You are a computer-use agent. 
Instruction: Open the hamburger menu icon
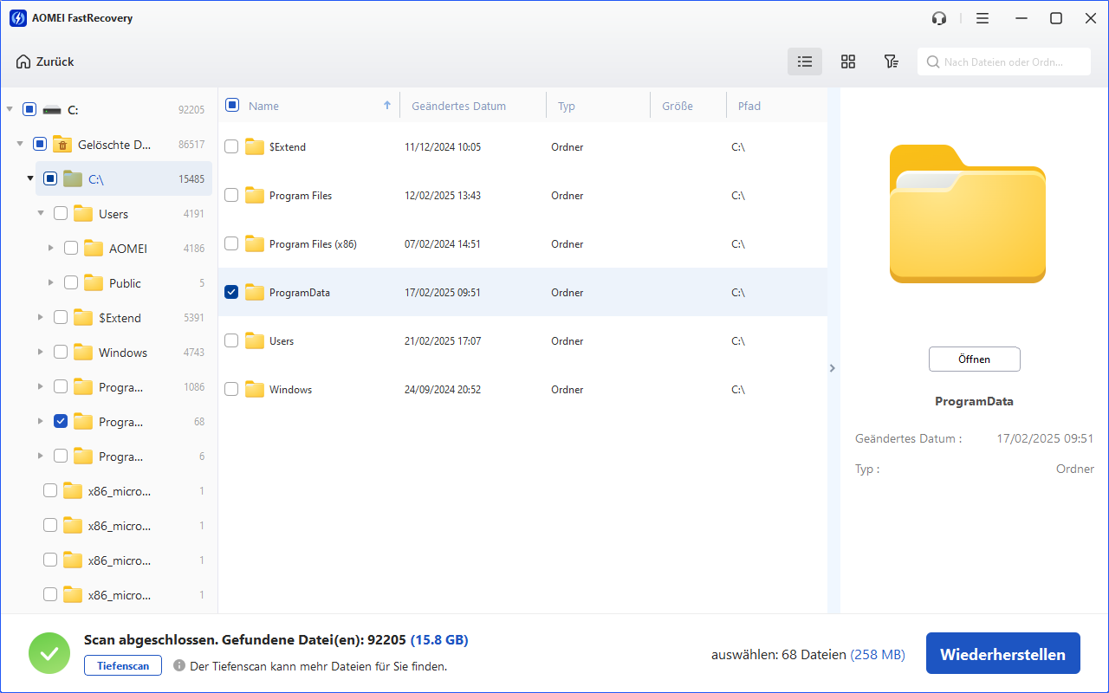pyautogui.click(x=982, y=18)
